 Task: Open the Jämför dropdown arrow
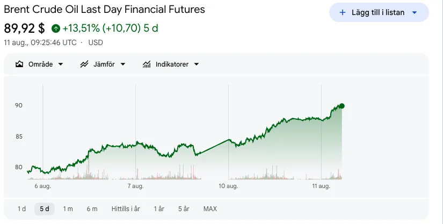point(123,64)
